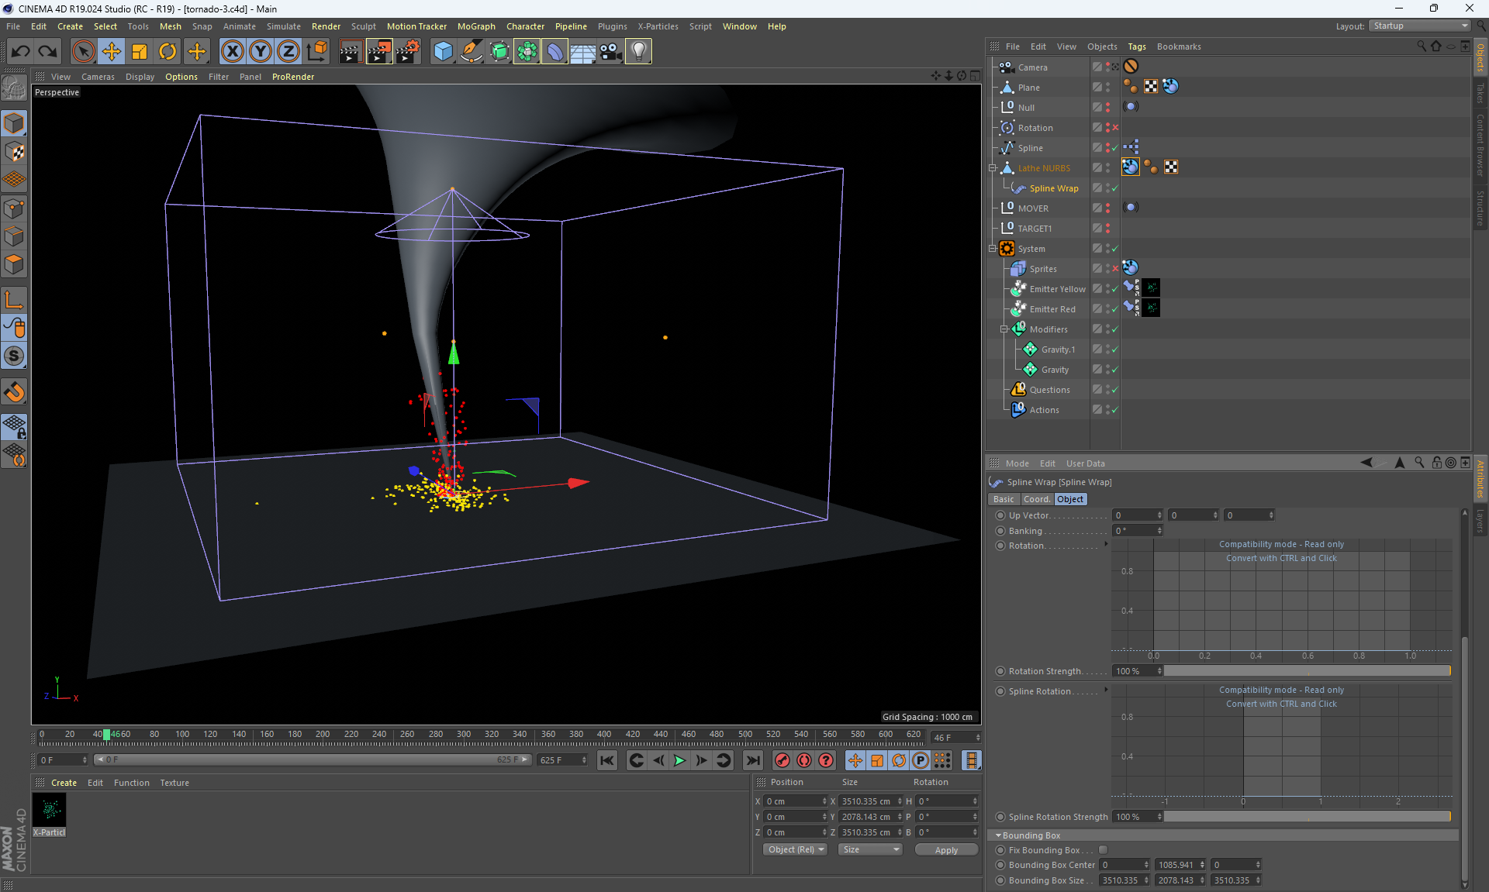Enable Fix Bounding Box checkbox
The image size is (1489, 892).
click(1103, 850)
